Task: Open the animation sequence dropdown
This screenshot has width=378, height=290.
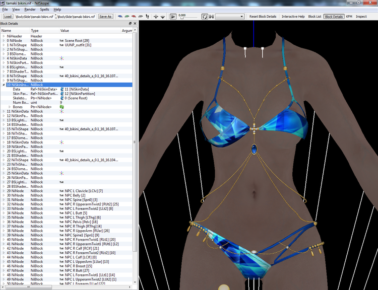Action: click(x=230, y=17)
